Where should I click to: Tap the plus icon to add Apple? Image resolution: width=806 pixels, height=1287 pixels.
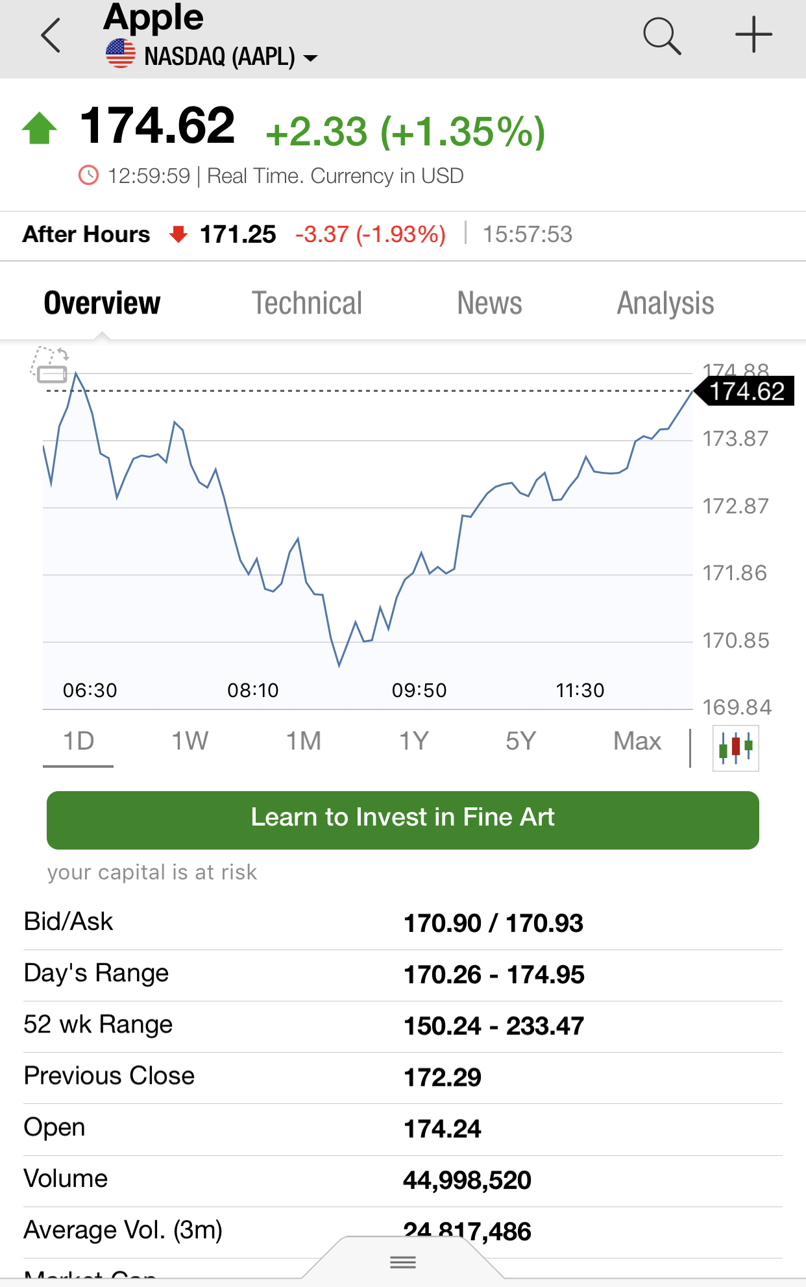tap(753, 35)
